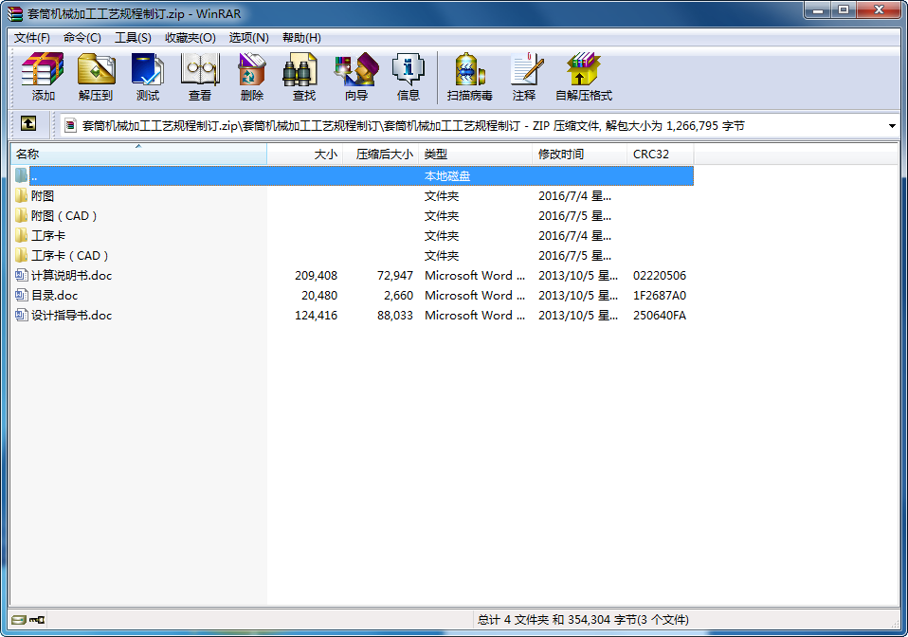Open the 收藏夹(O) menu
The image size is (908, 637).
coord(190,38)
